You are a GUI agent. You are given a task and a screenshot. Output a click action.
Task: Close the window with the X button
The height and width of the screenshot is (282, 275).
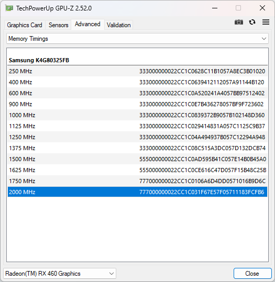262,8
